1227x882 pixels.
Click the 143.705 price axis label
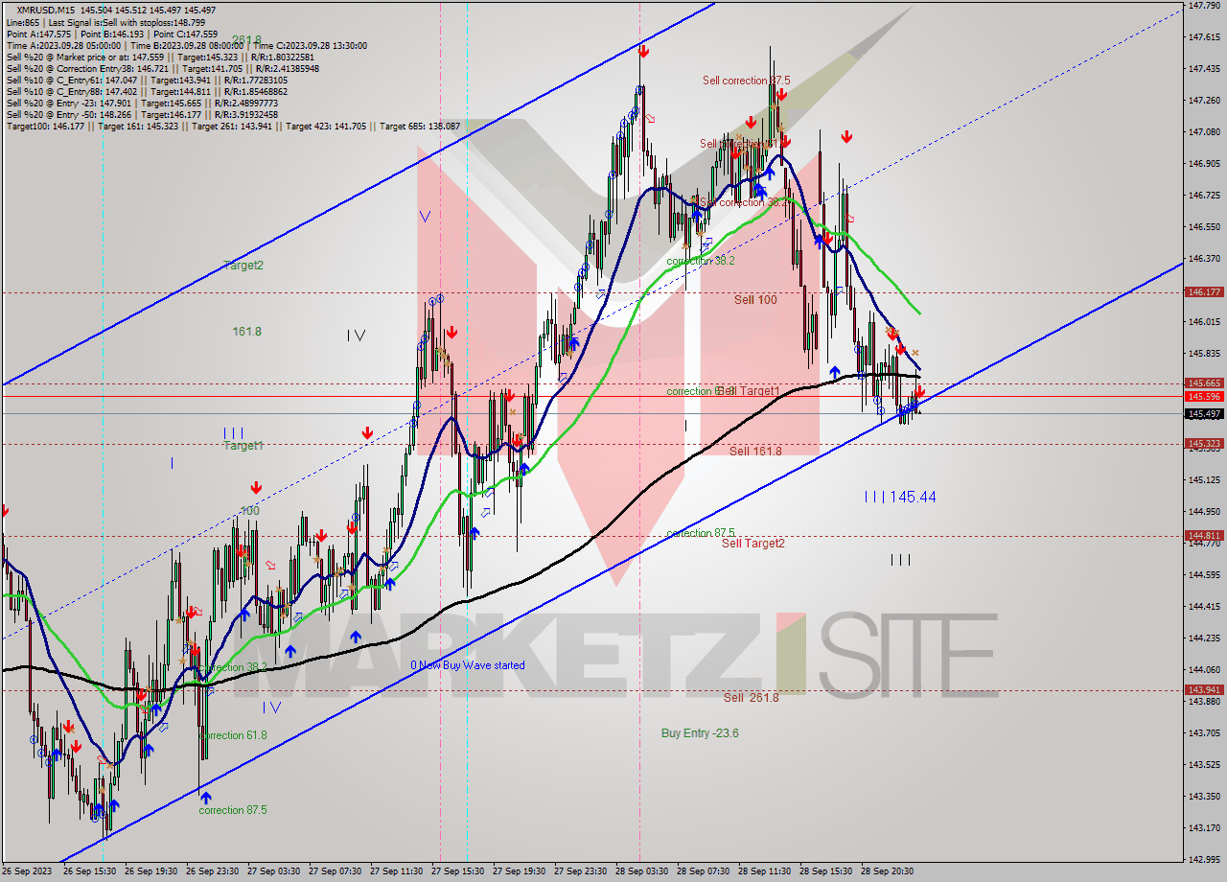[1204, 733]
